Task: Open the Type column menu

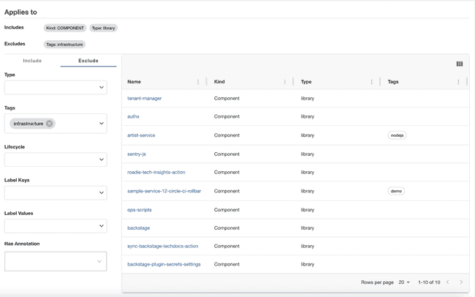Action: [x=372, y=82]
